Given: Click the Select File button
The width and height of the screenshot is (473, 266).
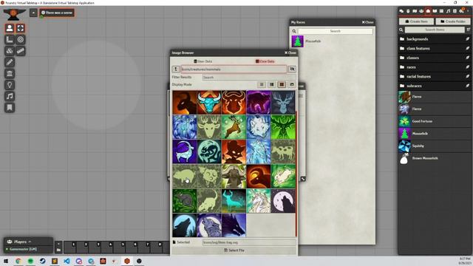Looking at the screenshot, I should point(234,250).
